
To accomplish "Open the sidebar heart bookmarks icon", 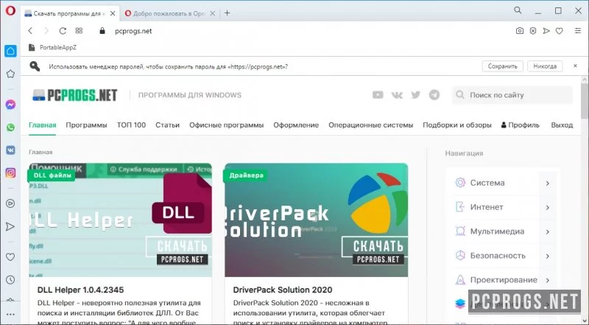I will (10, 257).
